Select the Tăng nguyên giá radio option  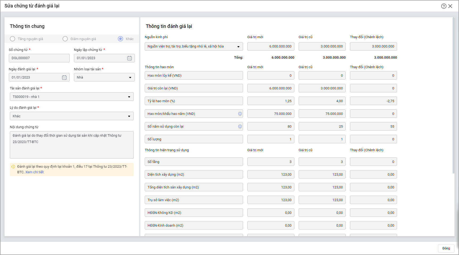(x=12, y=39)
